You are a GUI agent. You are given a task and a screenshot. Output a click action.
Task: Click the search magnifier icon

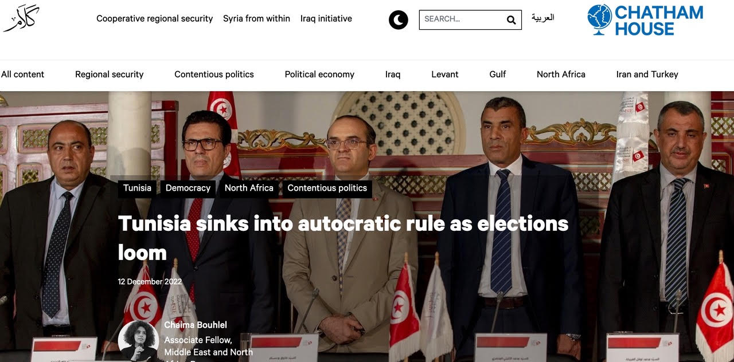click(x=511, y=20)
